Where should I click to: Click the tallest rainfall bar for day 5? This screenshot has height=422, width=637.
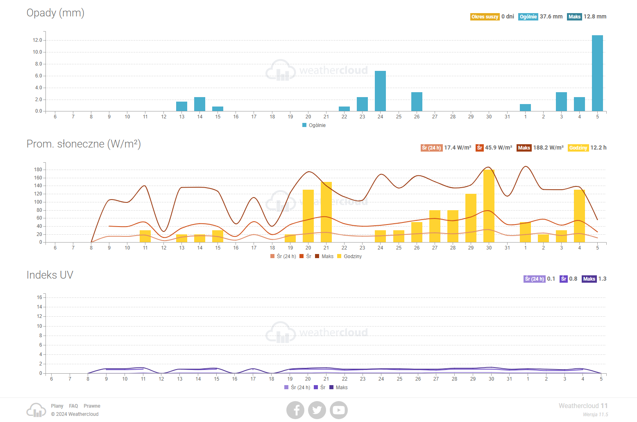pyautogui.click(x=597, y=74)
